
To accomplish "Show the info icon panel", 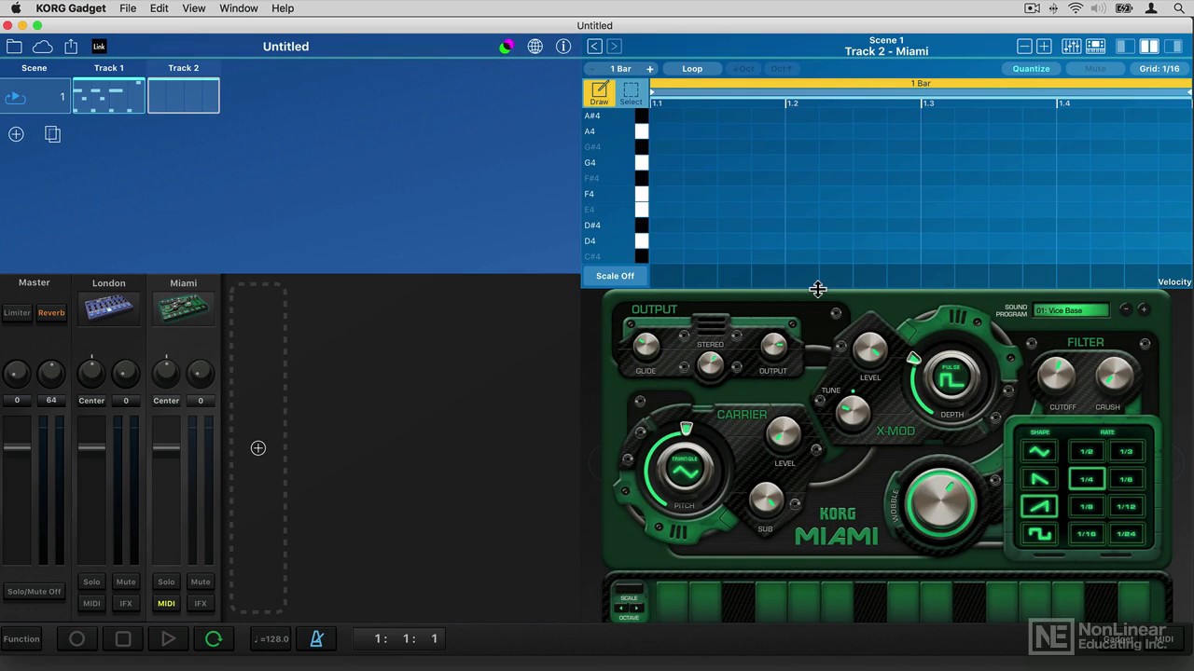I will coord(563,47).
